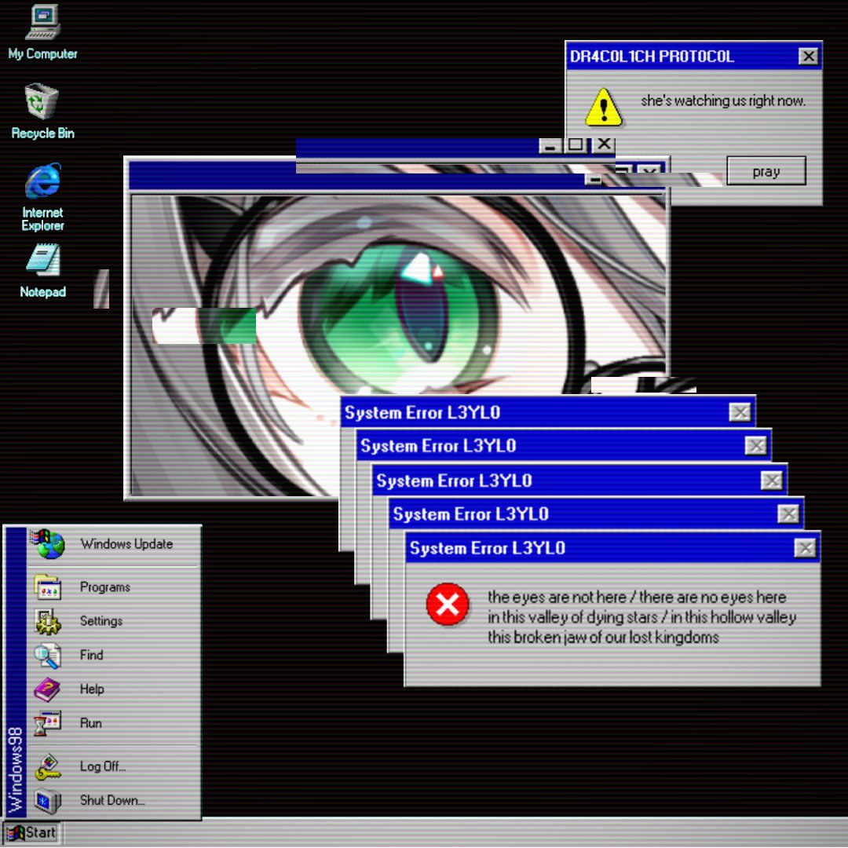Click the Run icon in Start menu
848x848 pixels.
tap(48, 724)
